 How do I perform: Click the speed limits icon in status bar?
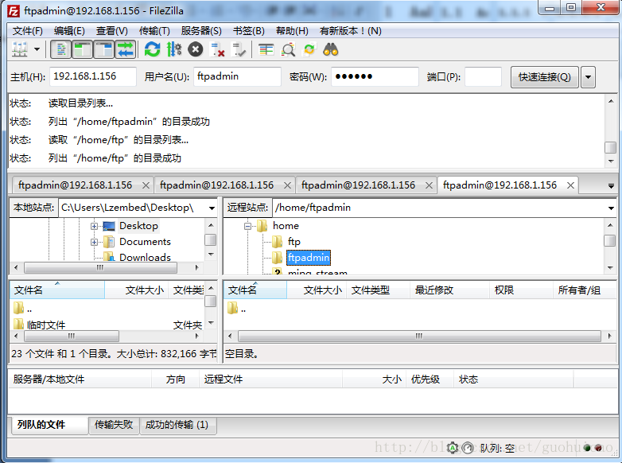point(468,448)
